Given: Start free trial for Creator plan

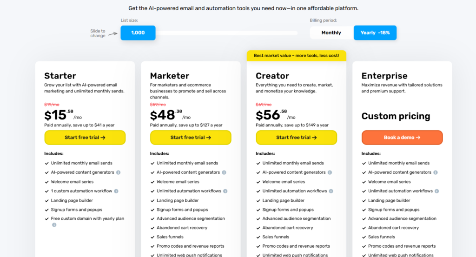Looking at the screenshot, I should pos(297,138).
